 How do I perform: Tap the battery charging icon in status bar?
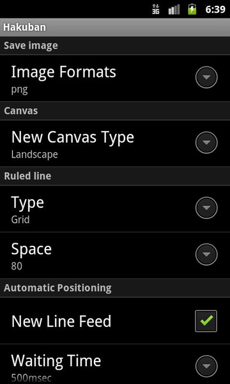192,10
